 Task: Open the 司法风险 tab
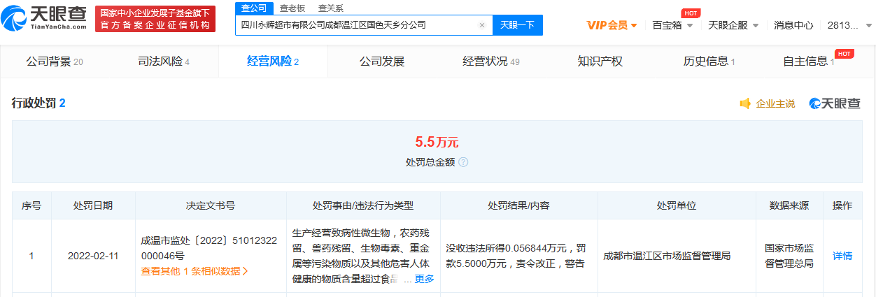[x=164, y=61]
